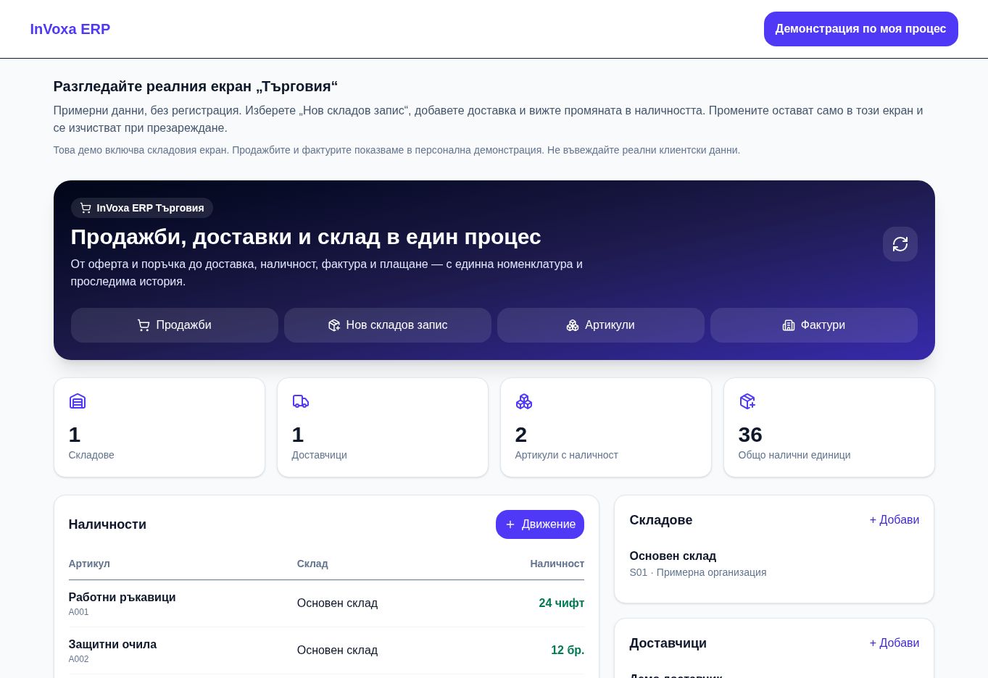Click the A001 article code
988x678 pixels.
[x=79, y=612]
